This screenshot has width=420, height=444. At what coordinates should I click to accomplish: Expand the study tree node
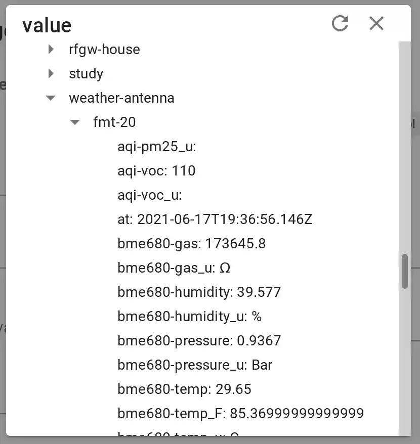[x=51, y=74]
